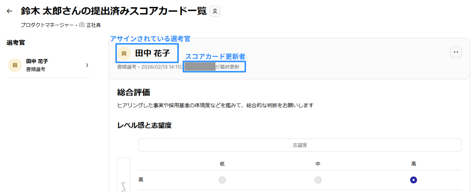Click the レベル感と志望度 section heading
The image size is (476, 192).
pos(144,125)
